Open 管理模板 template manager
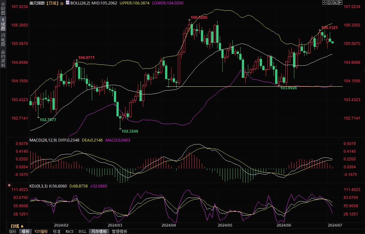This screenshot has width=365, height=234. tap(119, 231)
